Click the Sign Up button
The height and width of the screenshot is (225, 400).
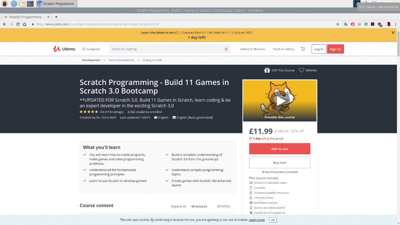coord(335,49)
